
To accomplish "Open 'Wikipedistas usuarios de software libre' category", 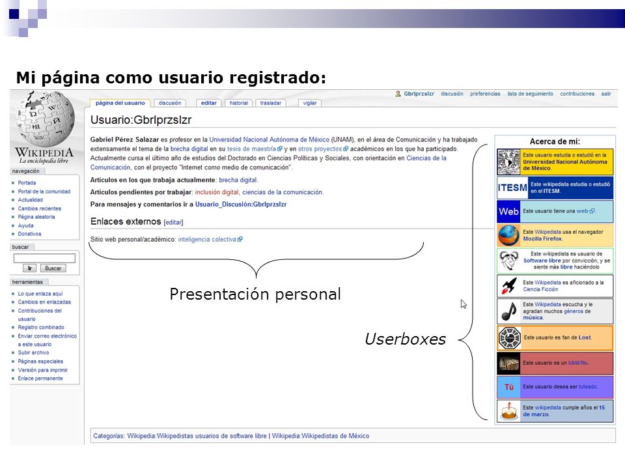I will click(197, 436).
